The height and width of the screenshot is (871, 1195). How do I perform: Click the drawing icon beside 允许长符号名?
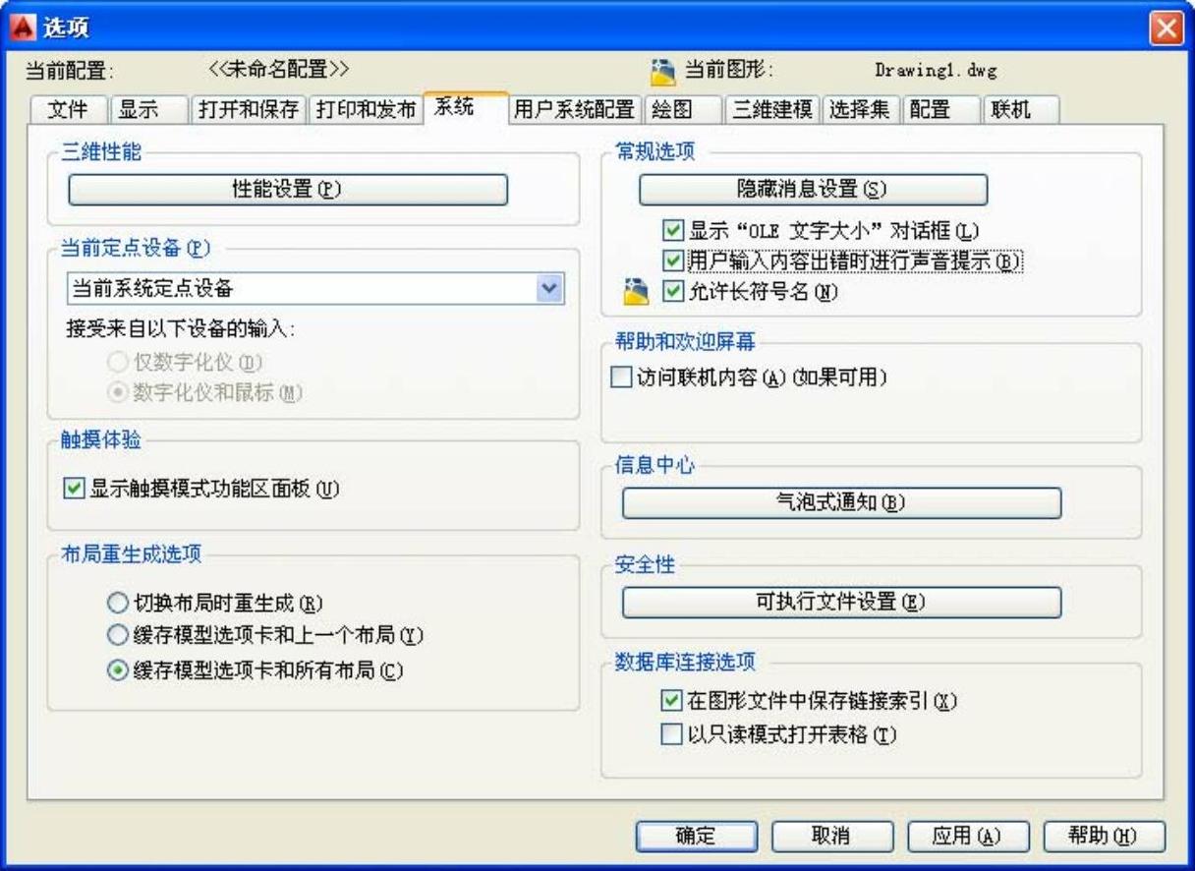click(x=637, y=290)
